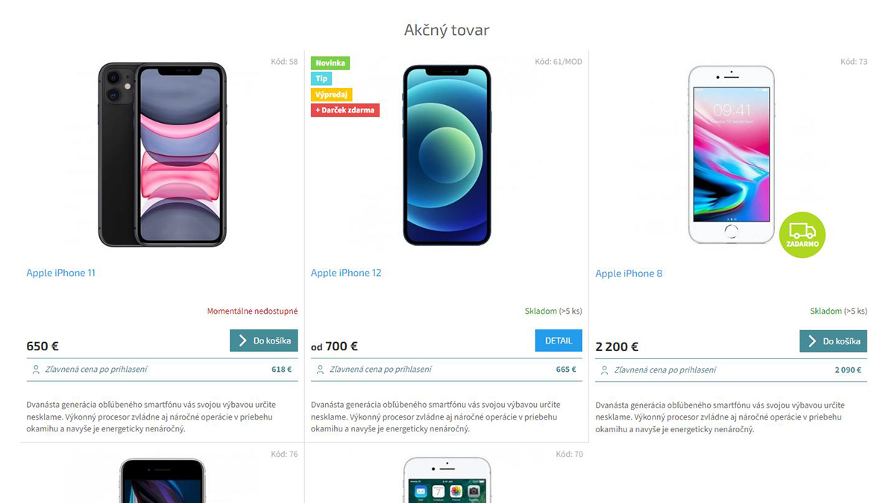Add Apple iPhone 11 to cart
The height and width of the screenshot is (503, 895).
coord(264,341)
